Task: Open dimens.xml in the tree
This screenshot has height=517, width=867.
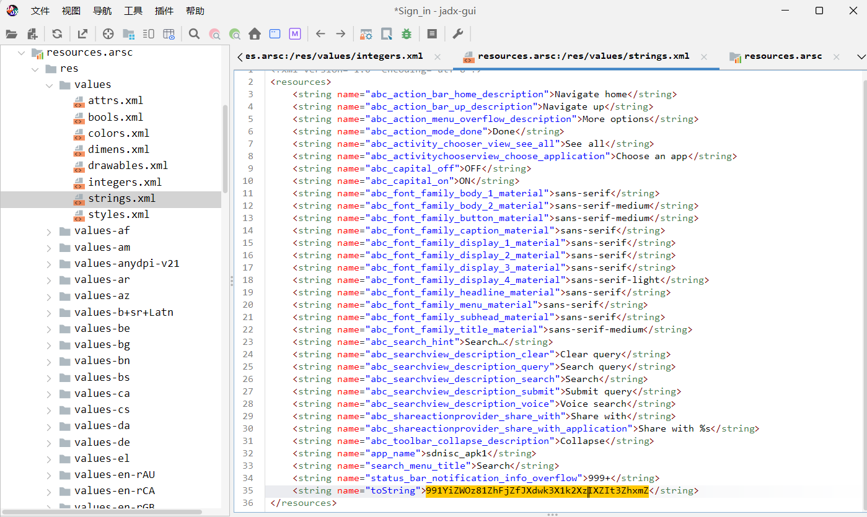Action: pyautogui.click(x=118, y=149)
